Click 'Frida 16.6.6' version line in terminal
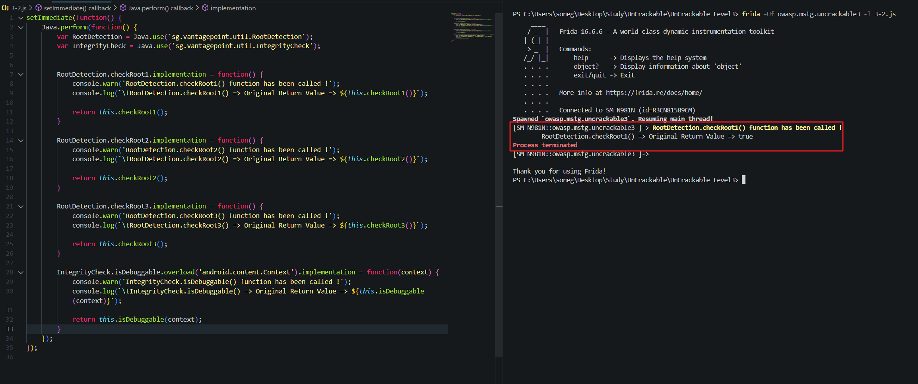This screenshot has width=918, height=384. coord(666,31)
